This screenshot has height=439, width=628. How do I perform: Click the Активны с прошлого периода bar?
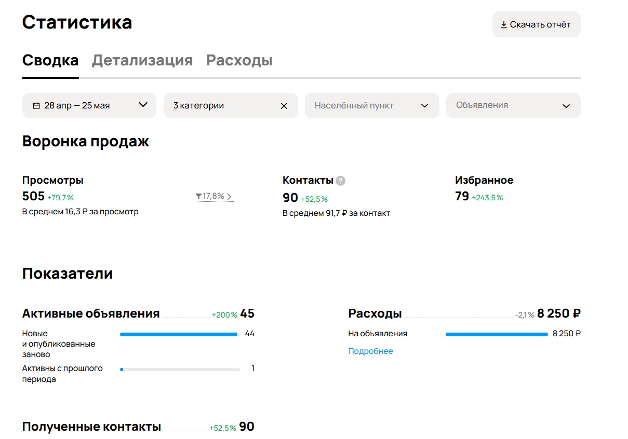[180, 369]
